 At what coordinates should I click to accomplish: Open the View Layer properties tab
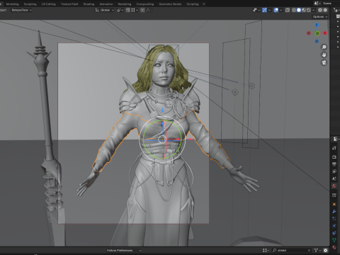[334, 171]
